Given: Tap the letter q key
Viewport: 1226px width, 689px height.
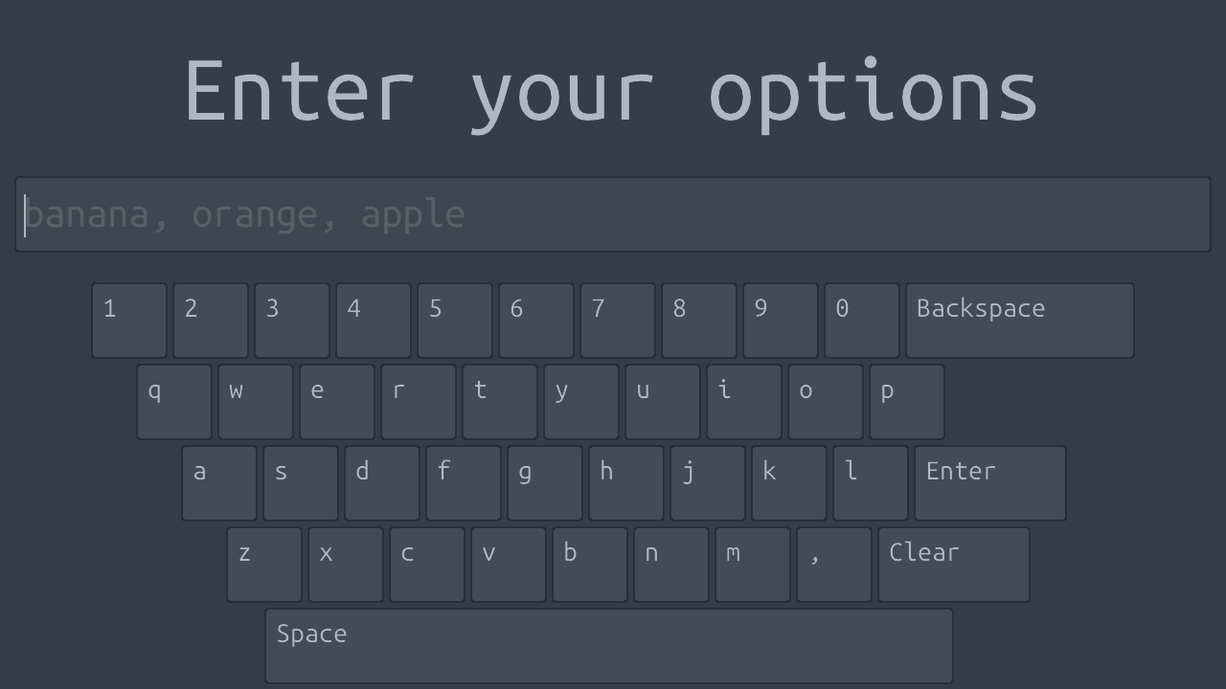Looking at the screenshot, I should click(x=174, y=402).
